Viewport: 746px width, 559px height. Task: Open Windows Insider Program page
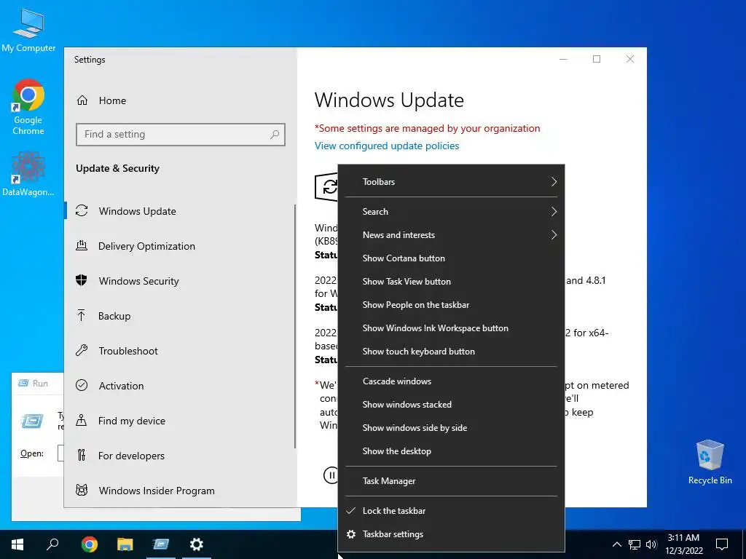pos(157,491)
